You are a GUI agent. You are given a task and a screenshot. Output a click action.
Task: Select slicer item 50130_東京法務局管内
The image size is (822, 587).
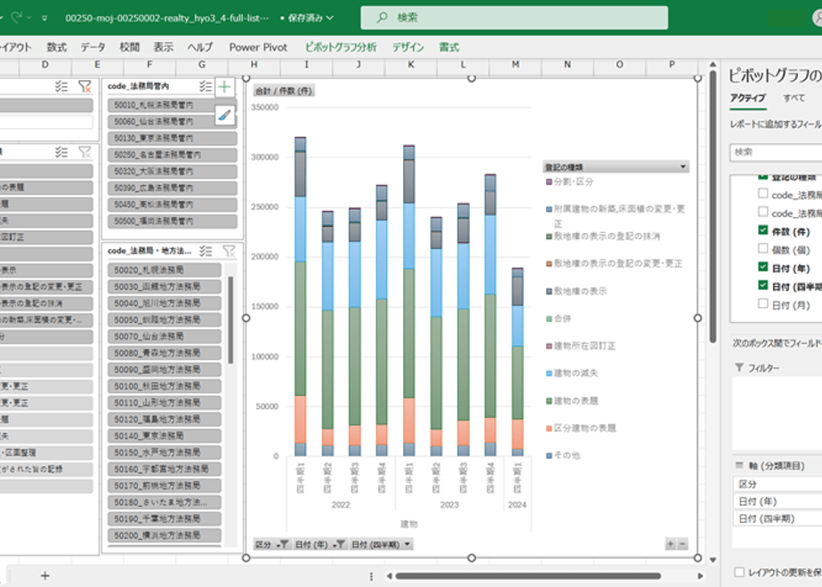(173, 139)
